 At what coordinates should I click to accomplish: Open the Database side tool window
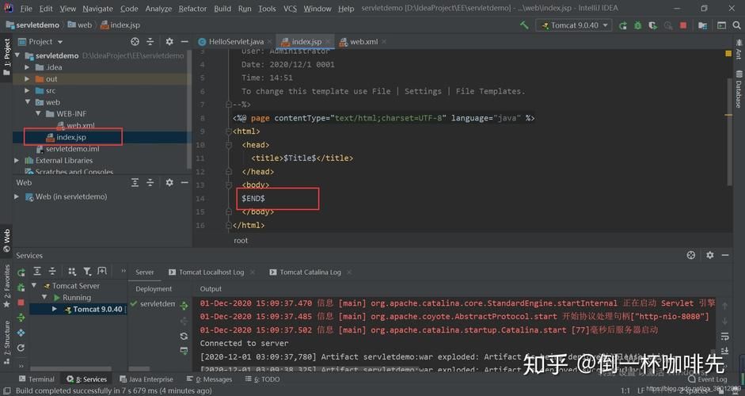pos(739,89)
